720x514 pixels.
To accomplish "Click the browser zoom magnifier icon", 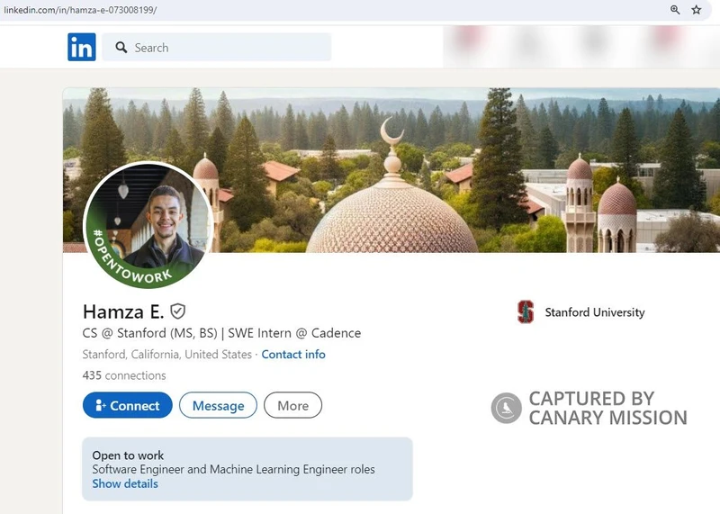I will (x=675, y=10).
